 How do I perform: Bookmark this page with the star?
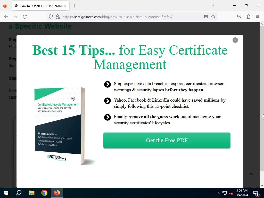pyautogui.click(x=213, y=16)
